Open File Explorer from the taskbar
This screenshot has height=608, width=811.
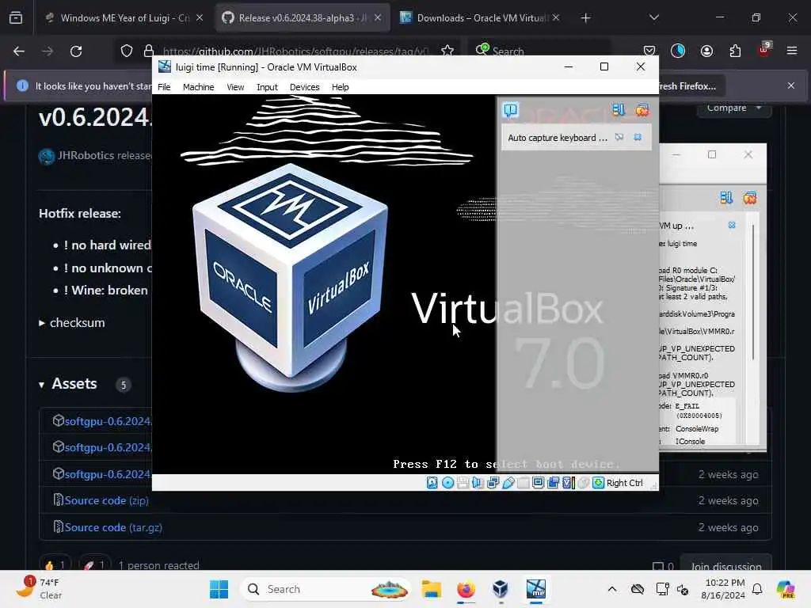431,589
